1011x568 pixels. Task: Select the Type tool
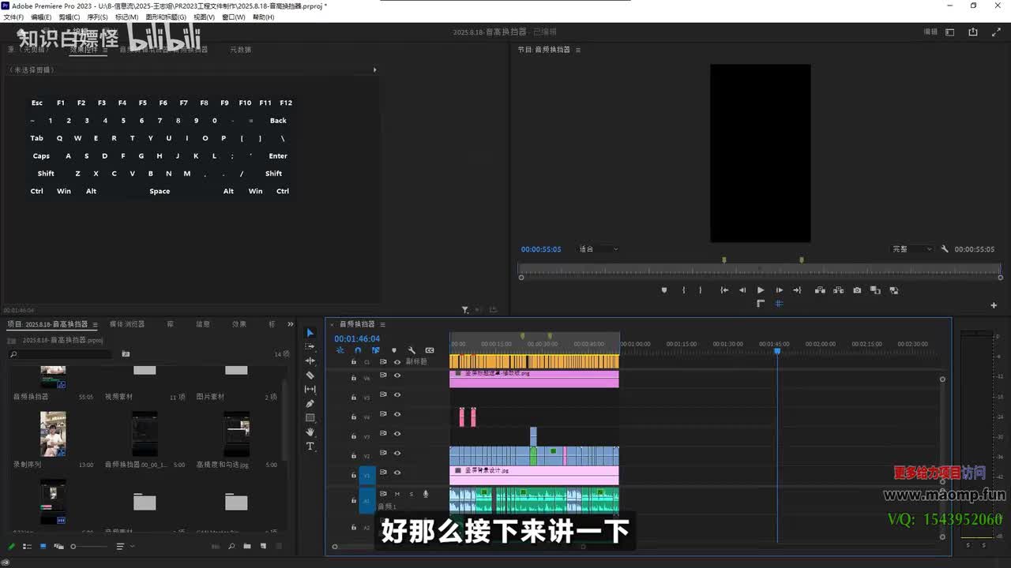(310, 447)
